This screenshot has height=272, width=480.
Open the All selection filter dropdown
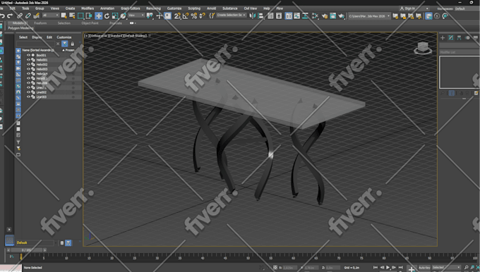51,16
